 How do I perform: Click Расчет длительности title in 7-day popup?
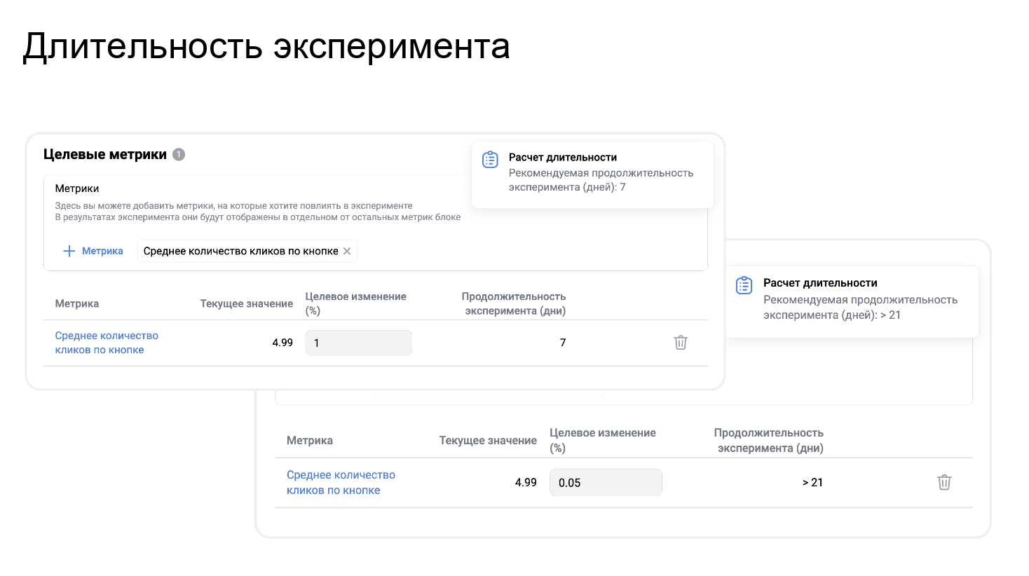563,157
